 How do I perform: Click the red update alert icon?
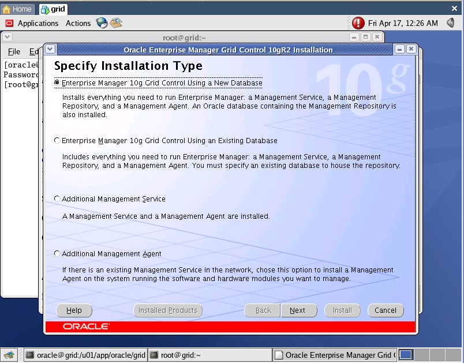coord(358,23)
